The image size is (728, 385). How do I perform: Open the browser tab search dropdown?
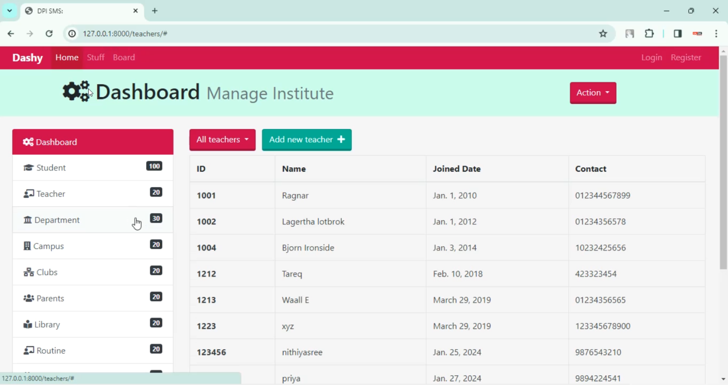pos(9,11)
